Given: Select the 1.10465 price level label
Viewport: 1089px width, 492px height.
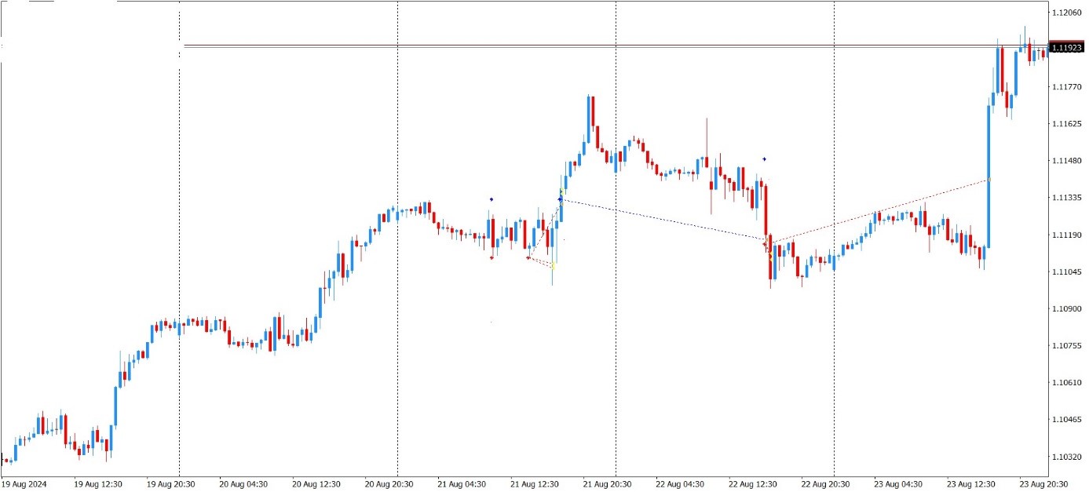Looking at the screenshot, I should 1068,419.
